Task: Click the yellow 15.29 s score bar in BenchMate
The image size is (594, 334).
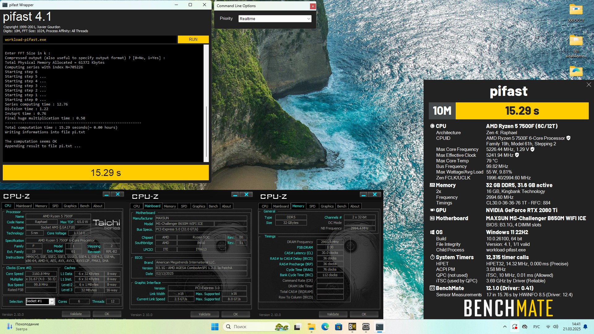Action: click(522, 111)
